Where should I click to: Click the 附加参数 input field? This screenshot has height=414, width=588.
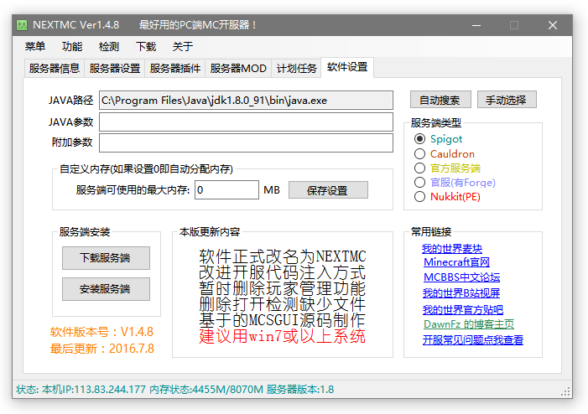[246, 142]
